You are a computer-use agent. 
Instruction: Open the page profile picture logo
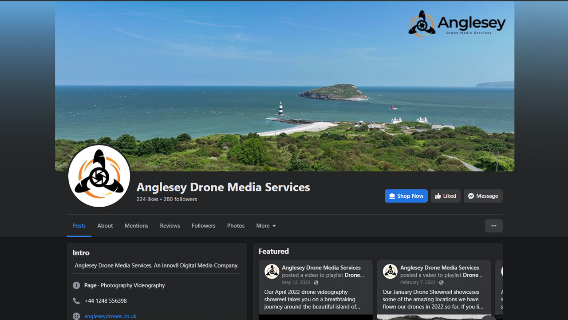99,176
